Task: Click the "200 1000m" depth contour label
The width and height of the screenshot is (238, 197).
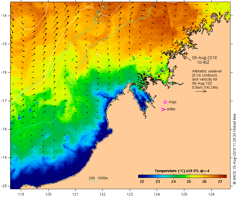Action: point(98,178)
